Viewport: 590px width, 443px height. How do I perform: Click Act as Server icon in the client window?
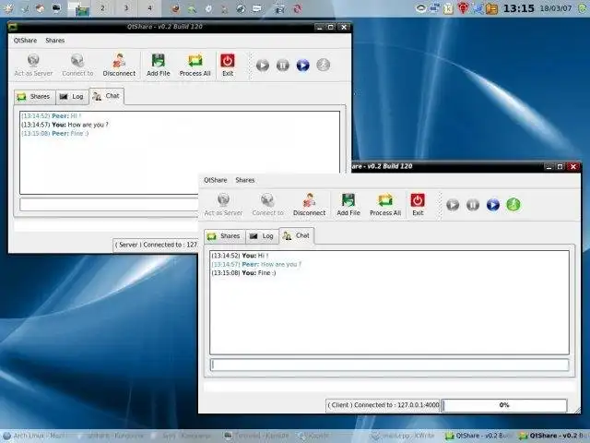(x=223, y=200)
